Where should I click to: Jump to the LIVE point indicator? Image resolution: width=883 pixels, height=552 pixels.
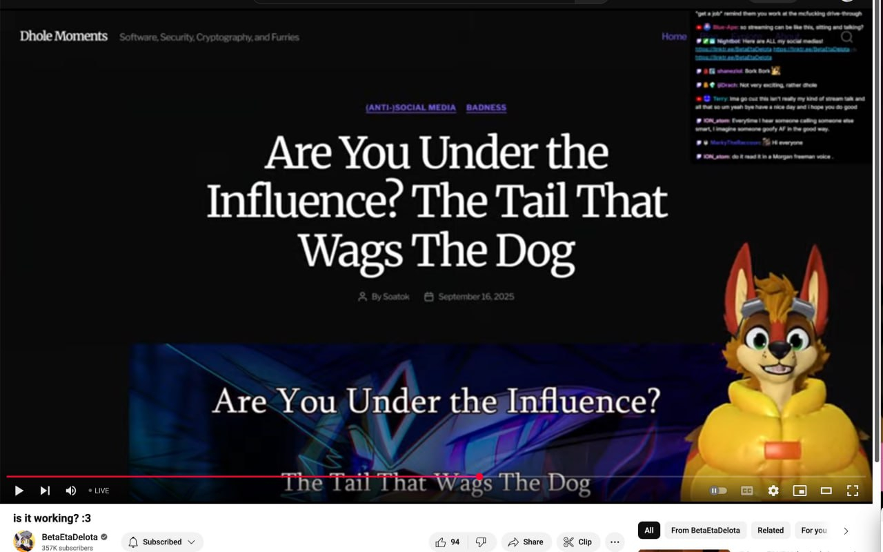[99, 491]
